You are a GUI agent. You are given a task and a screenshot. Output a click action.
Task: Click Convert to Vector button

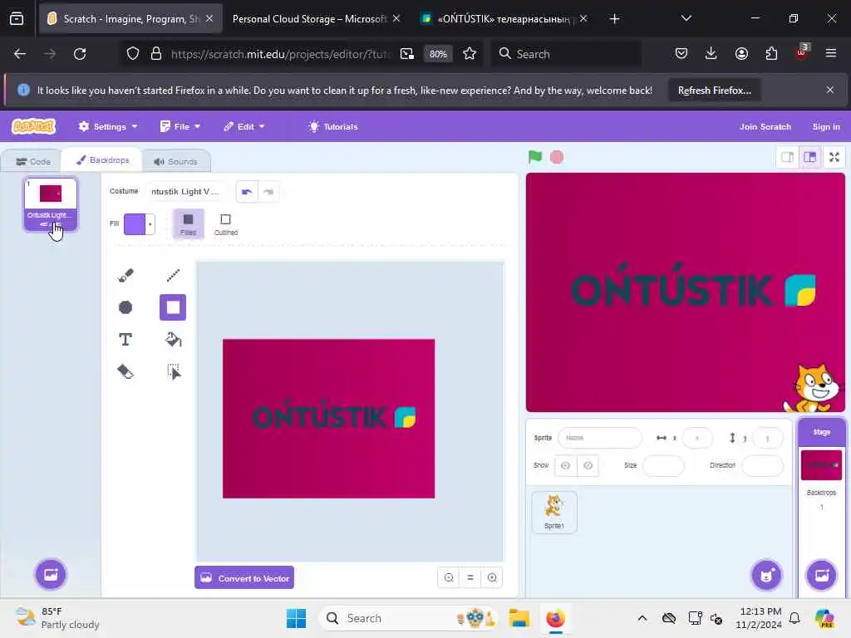click(244, 578)
